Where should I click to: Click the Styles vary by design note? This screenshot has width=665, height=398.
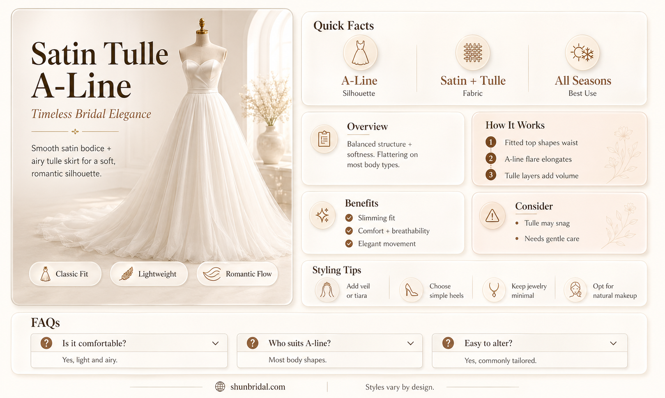pyautogui.click(x=400, y=387)
